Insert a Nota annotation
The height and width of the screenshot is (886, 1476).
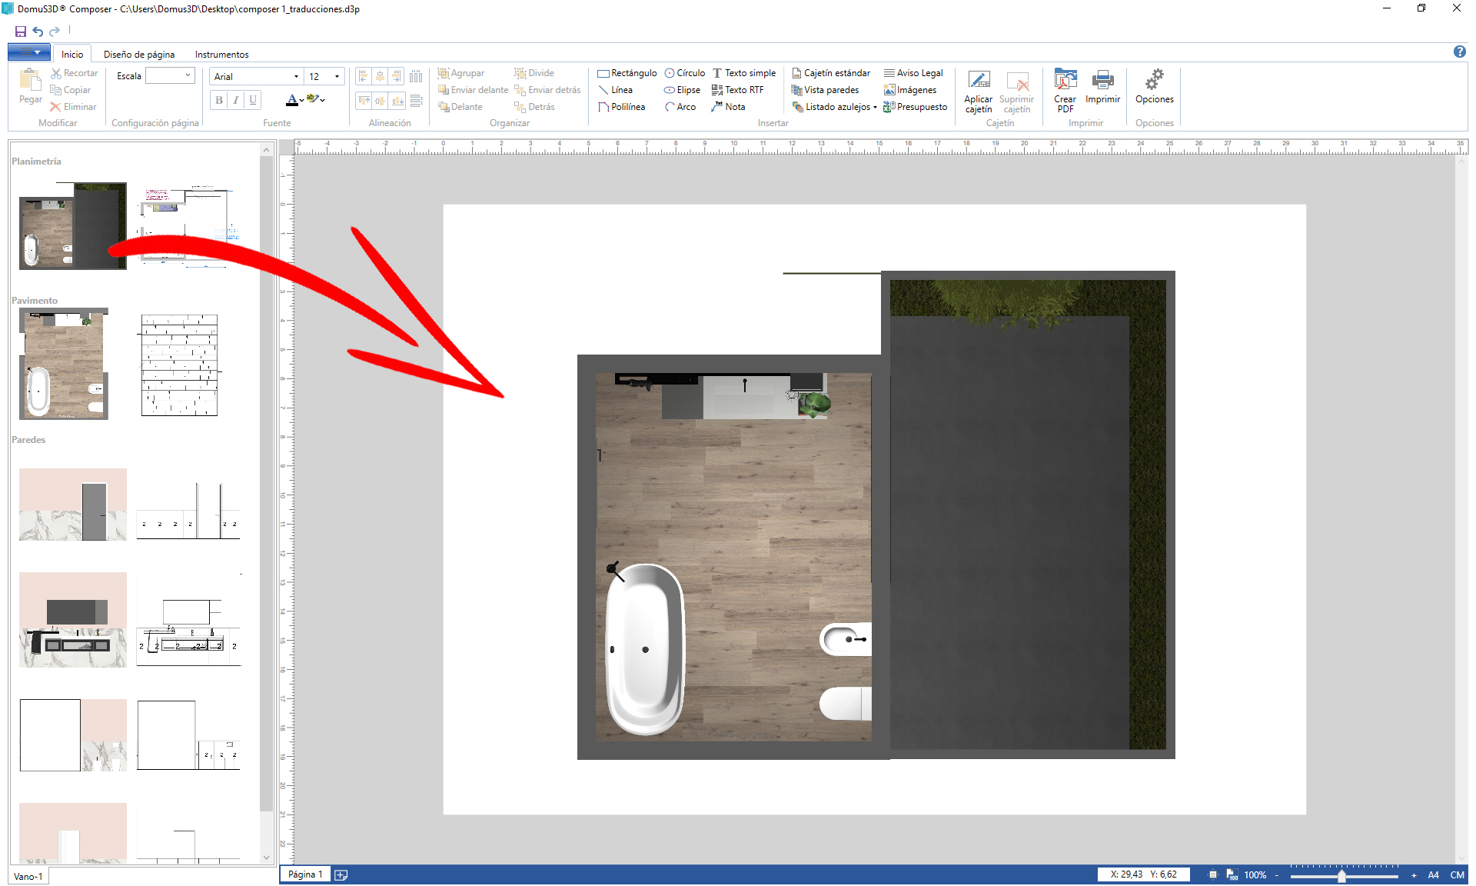729,107
